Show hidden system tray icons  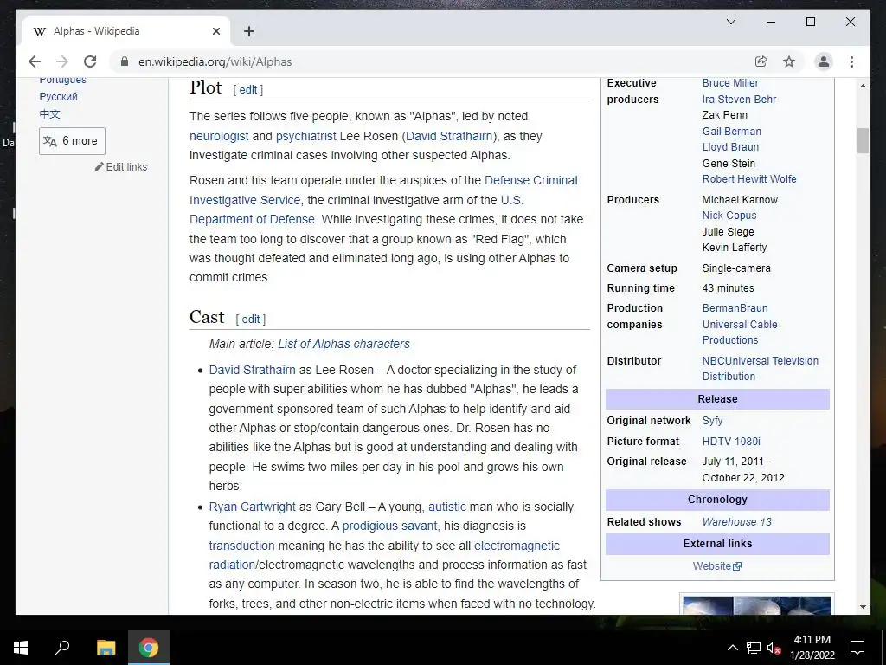tap(732, 648)
